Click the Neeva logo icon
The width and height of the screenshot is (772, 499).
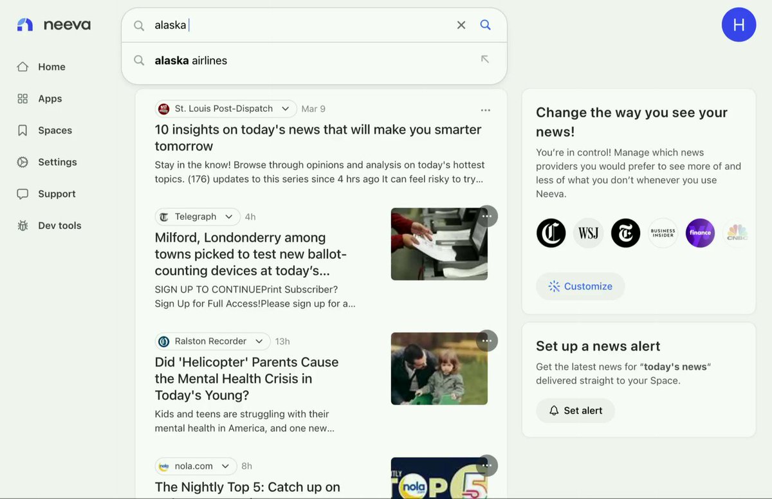[24, 25]
